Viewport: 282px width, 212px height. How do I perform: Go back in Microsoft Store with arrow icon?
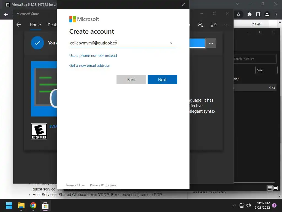pyautogui.click(x=19, y=25)
